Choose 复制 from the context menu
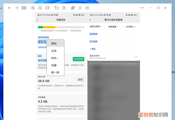 click(x=56, y=43)
